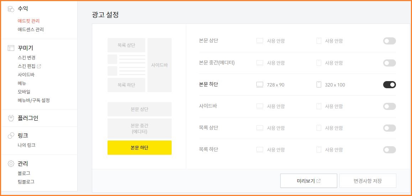Click the mobile icon in 사이드바 settings row
This screenshot has height=196, width=412.
[319, 106]
